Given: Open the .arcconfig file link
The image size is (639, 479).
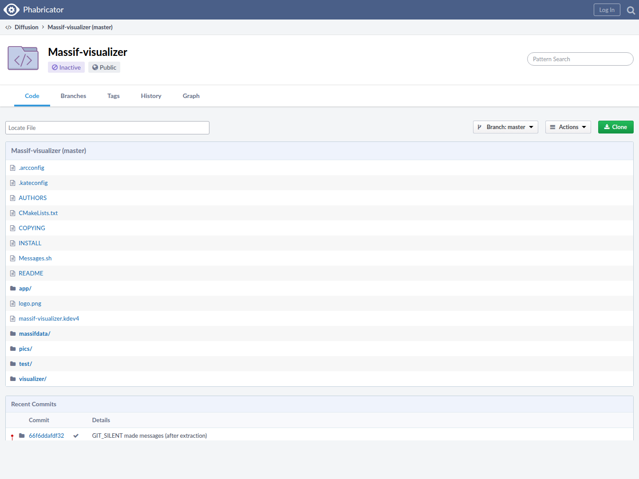Looking at the screenshot, I should (x=32, y=168).
